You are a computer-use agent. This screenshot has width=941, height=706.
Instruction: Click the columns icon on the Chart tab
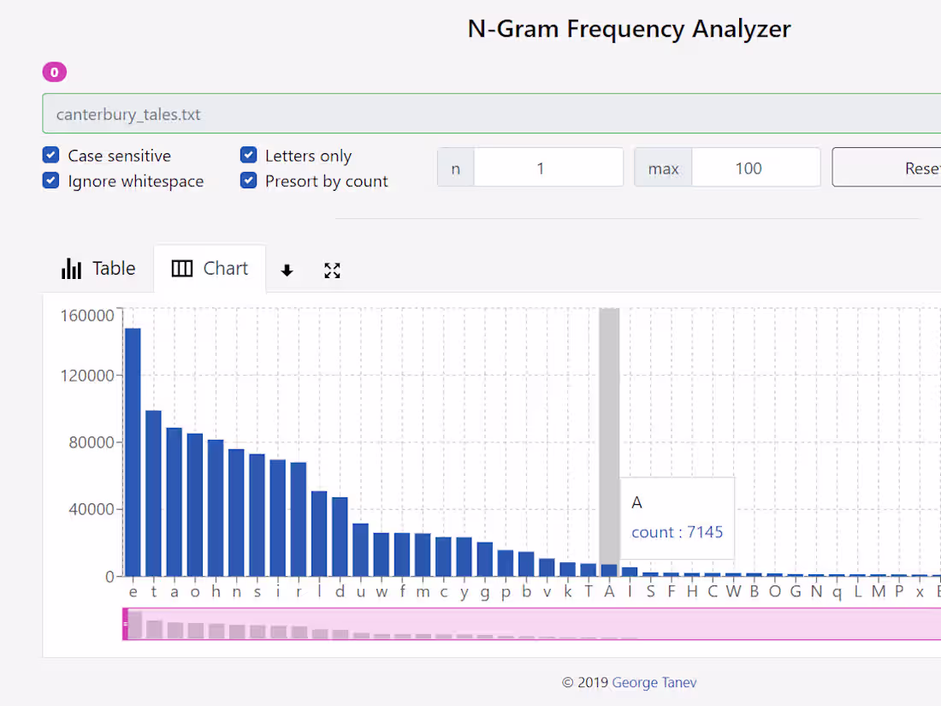(181, 268)
